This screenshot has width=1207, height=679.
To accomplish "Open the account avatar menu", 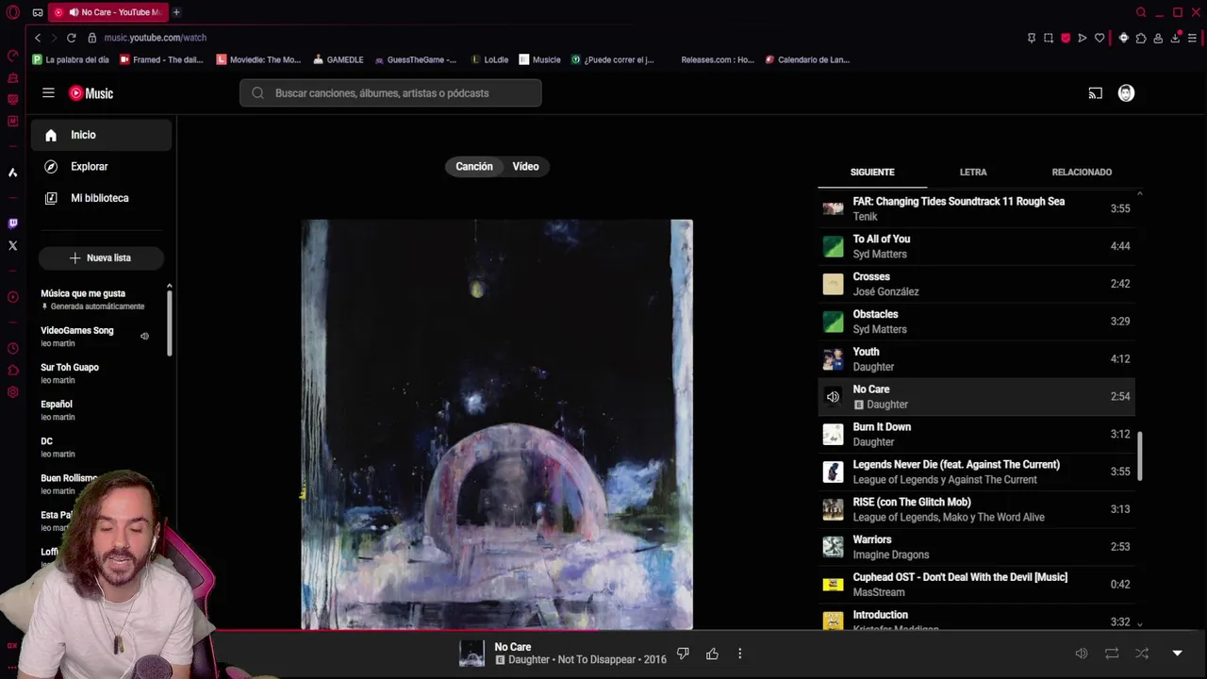I will (1126, 93).
